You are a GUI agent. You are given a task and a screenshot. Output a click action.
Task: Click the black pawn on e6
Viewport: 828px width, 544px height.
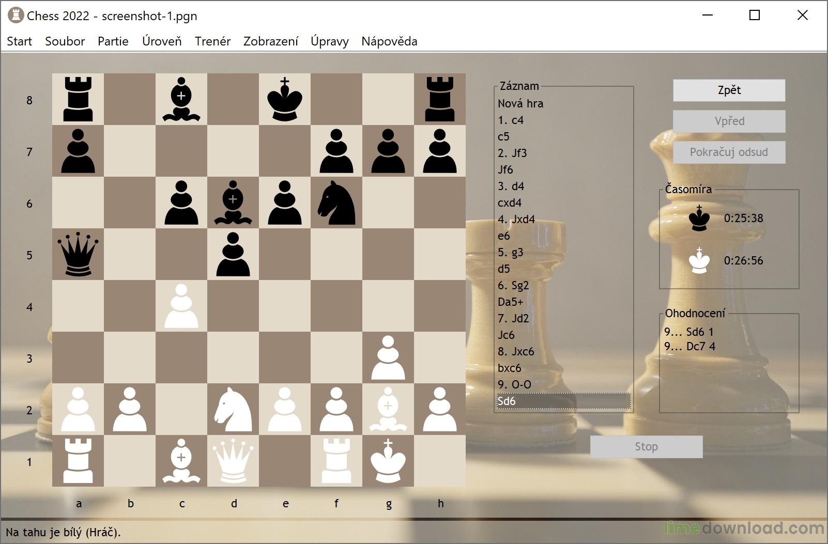[x=286, y=203]
